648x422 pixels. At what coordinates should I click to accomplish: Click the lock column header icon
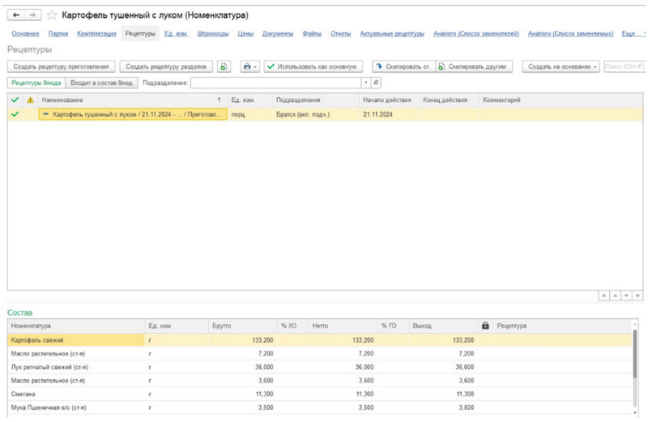(485, 326)
